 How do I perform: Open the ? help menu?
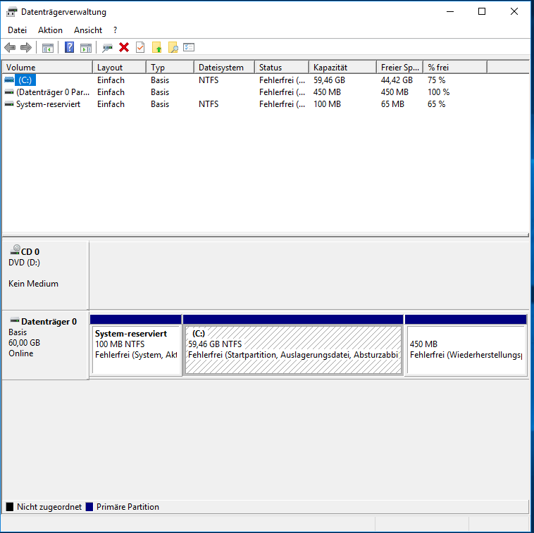pos(115,30)
